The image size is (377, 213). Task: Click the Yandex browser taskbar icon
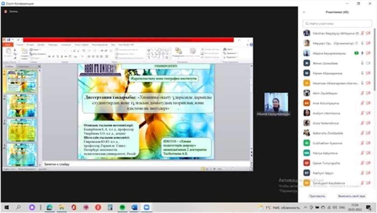pyautogui.click(x=98, y=207)
